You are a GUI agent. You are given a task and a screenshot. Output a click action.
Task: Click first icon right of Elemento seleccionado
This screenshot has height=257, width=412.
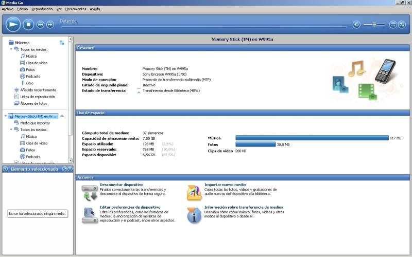(x=64, y=169)
